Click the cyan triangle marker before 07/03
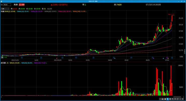186x101 pixels. (x=163, y=58)
